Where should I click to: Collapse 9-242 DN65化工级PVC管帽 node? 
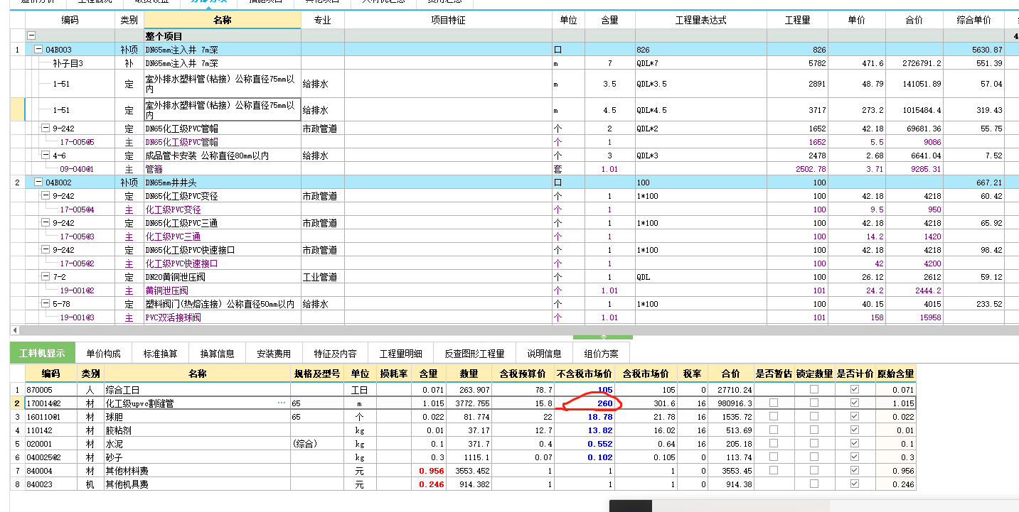point(46,129)
